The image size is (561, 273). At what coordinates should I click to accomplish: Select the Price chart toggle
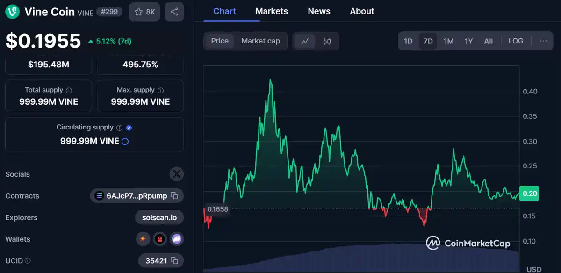(220, 41)
